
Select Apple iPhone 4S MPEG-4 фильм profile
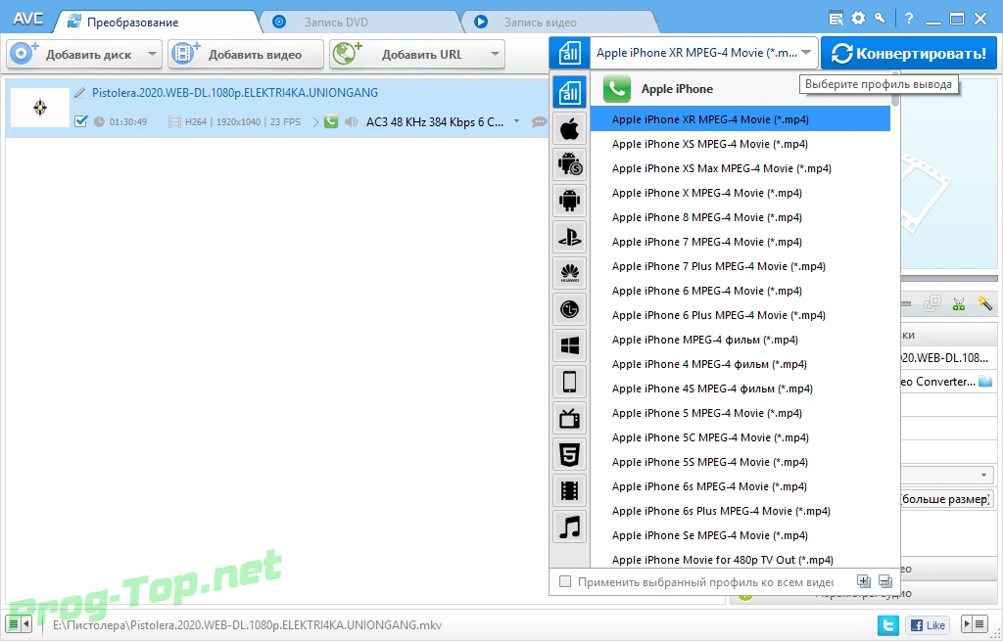pos(740,389)
